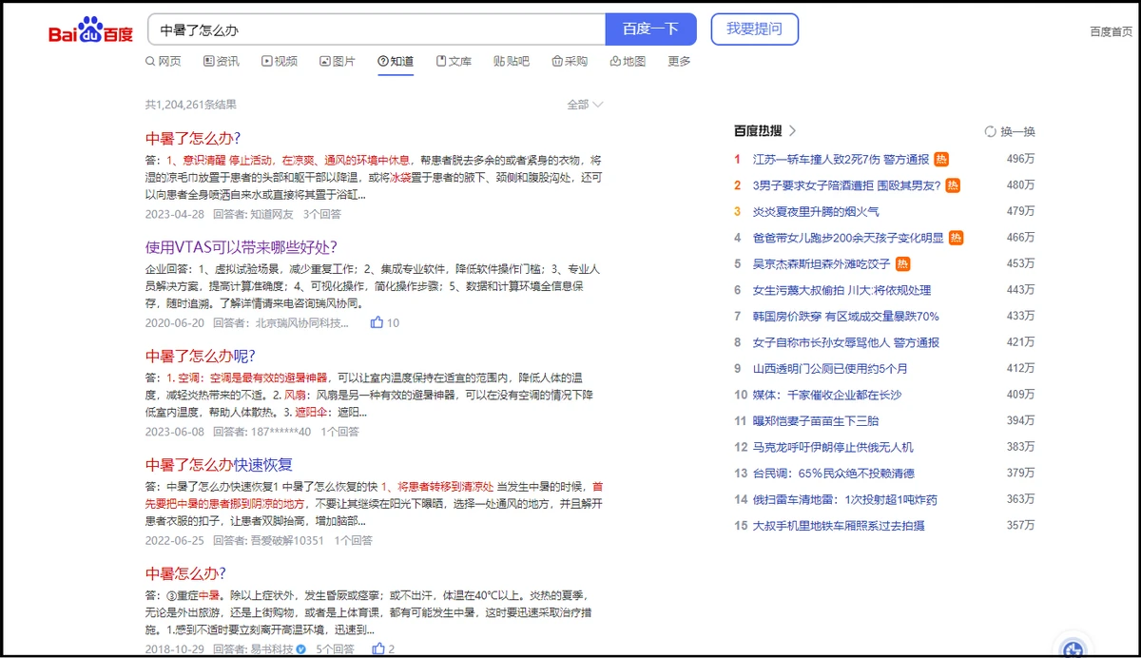Open the result 中暑了怎么办快速恢复
Viewport: 1141px width, 658px height.
click(219, 465)
